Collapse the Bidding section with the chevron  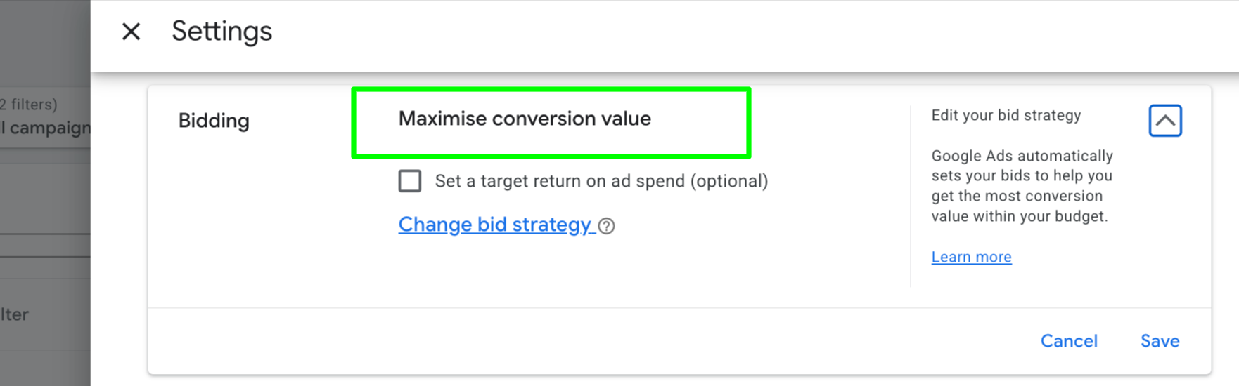click(x=1164, y=121)
